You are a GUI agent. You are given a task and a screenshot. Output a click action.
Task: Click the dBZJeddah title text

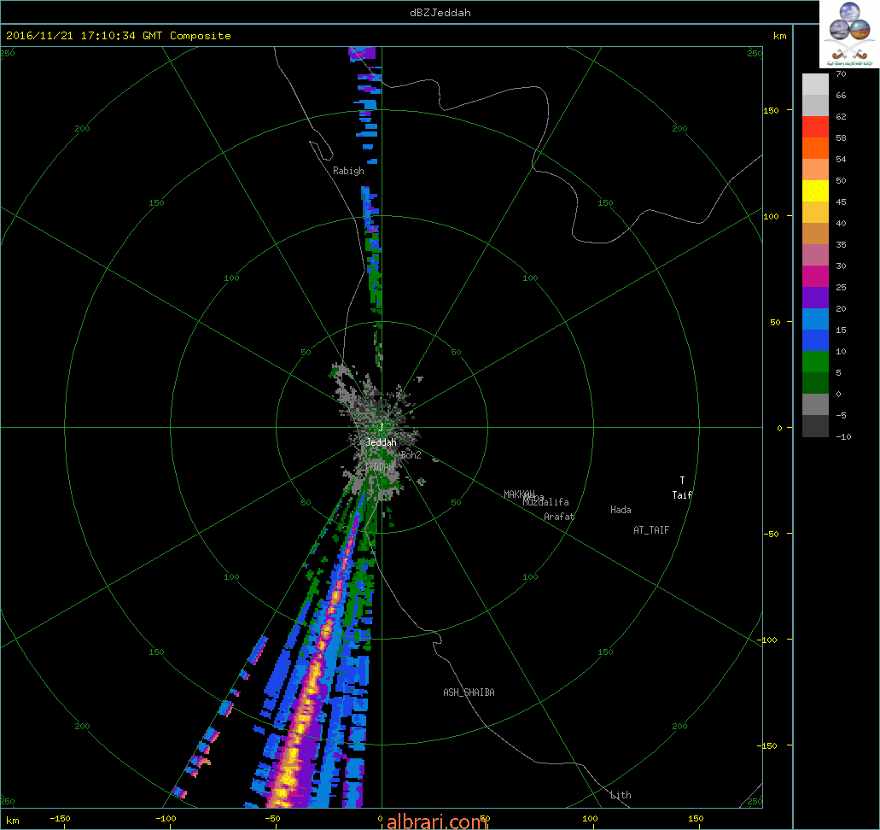pos(440,12)
